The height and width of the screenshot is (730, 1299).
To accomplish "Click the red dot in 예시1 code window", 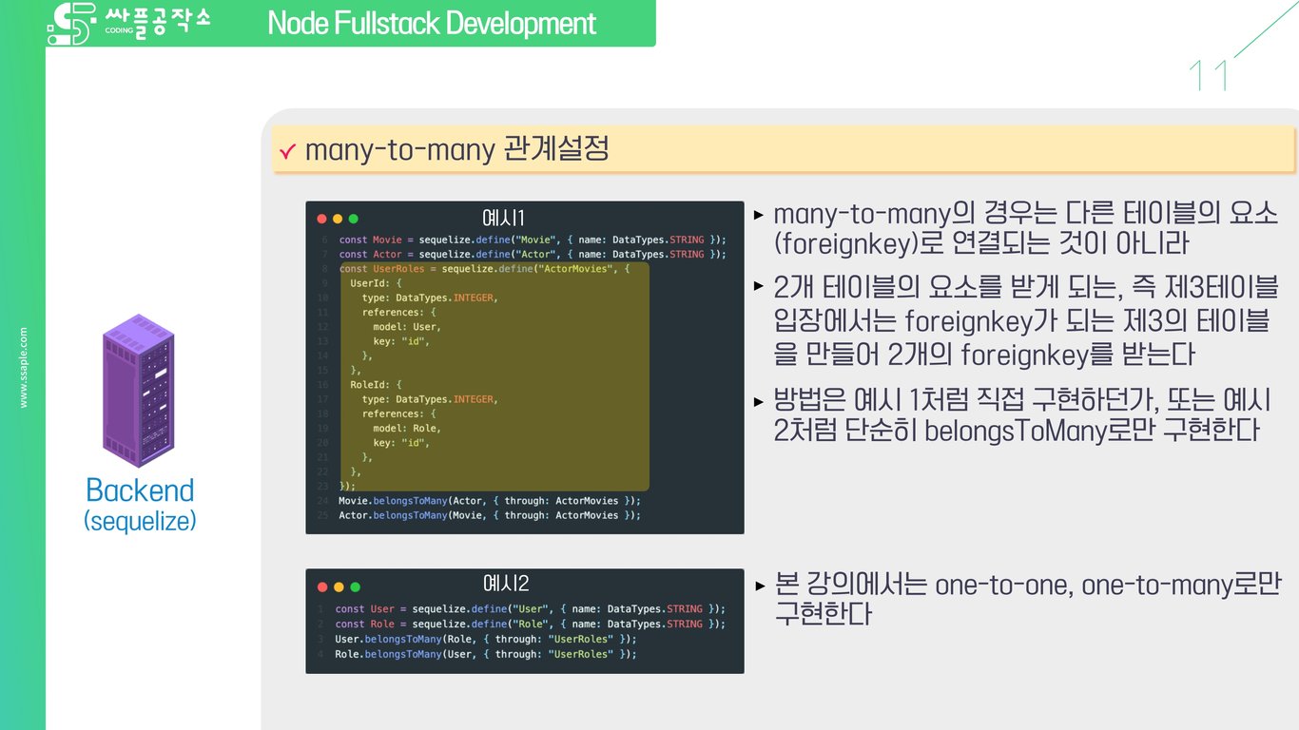I will 322,219.
